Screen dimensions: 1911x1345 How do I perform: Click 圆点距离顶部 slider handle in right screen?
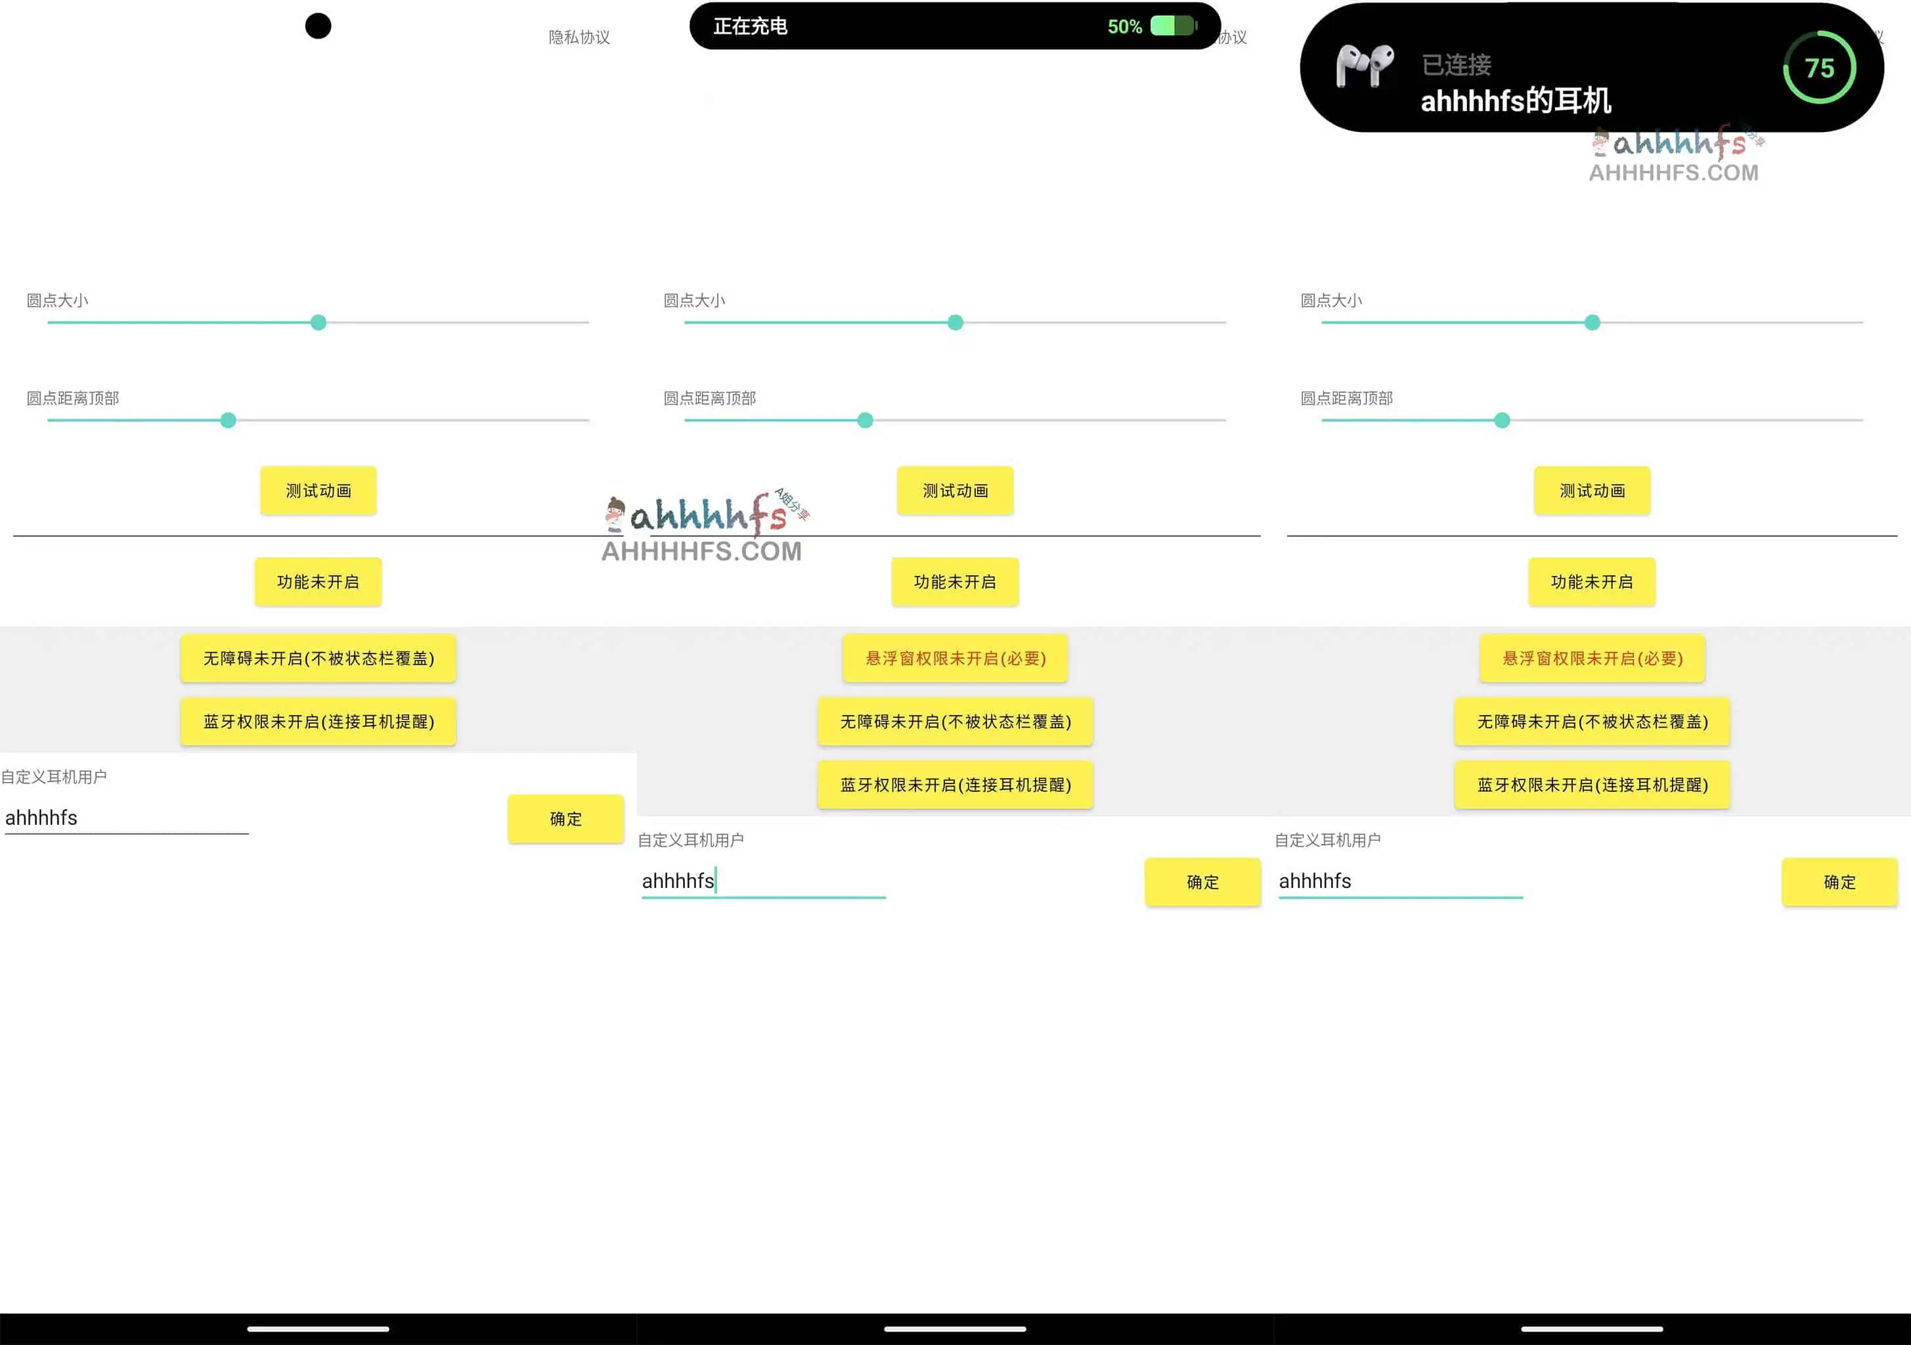[1501, 420]
